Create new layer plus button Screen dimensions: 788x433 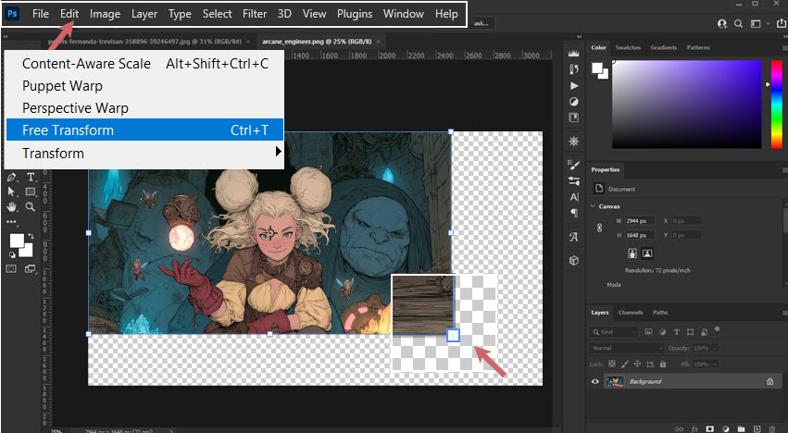tap(757, 429)
